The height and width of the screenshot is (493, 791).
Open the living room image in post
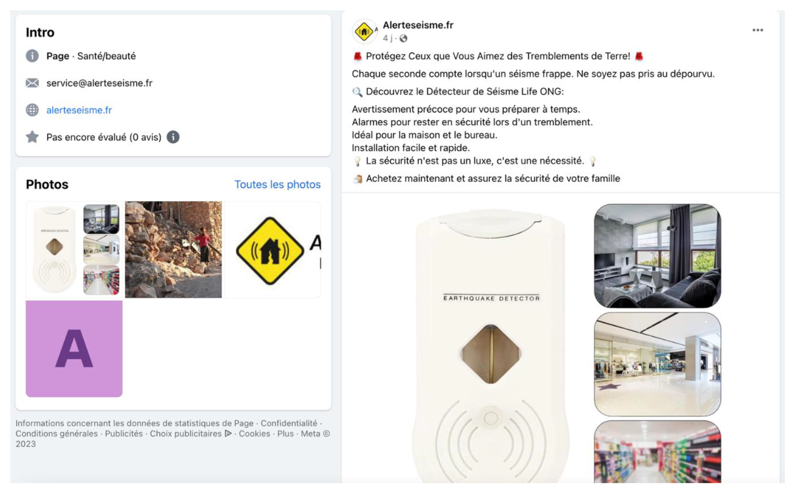657,256
